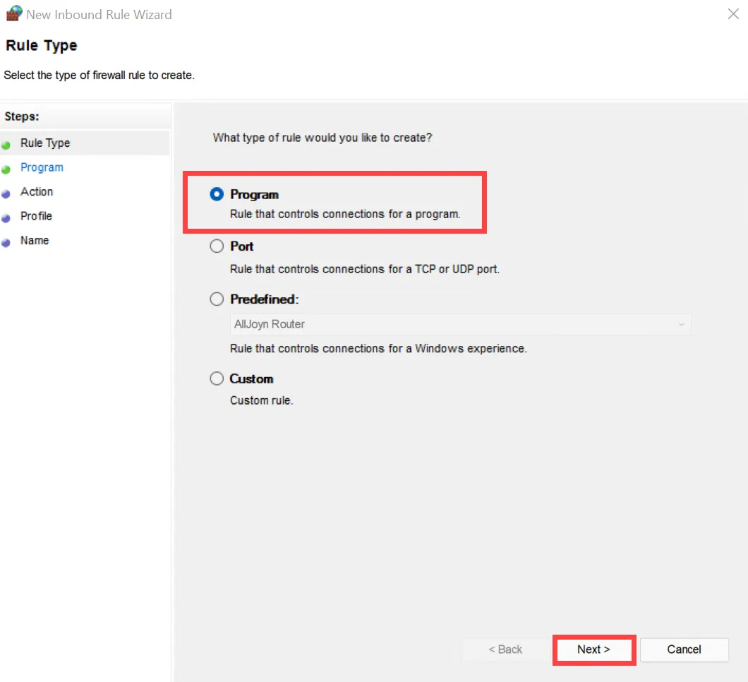Screen dimensions: 748x682
Task: Click the 'New Inbound Rule Wizard' title text
Action: pos(99,14)
